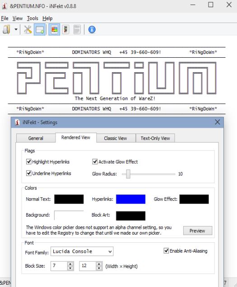Maximize the iNFekt main window
The height and width of the screenshot is (287, 237).
(211, 5)
